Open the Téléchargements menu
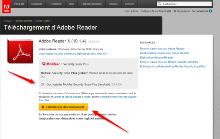The width and height of the screenshot is (220, 139). click(x=91, y=4)
